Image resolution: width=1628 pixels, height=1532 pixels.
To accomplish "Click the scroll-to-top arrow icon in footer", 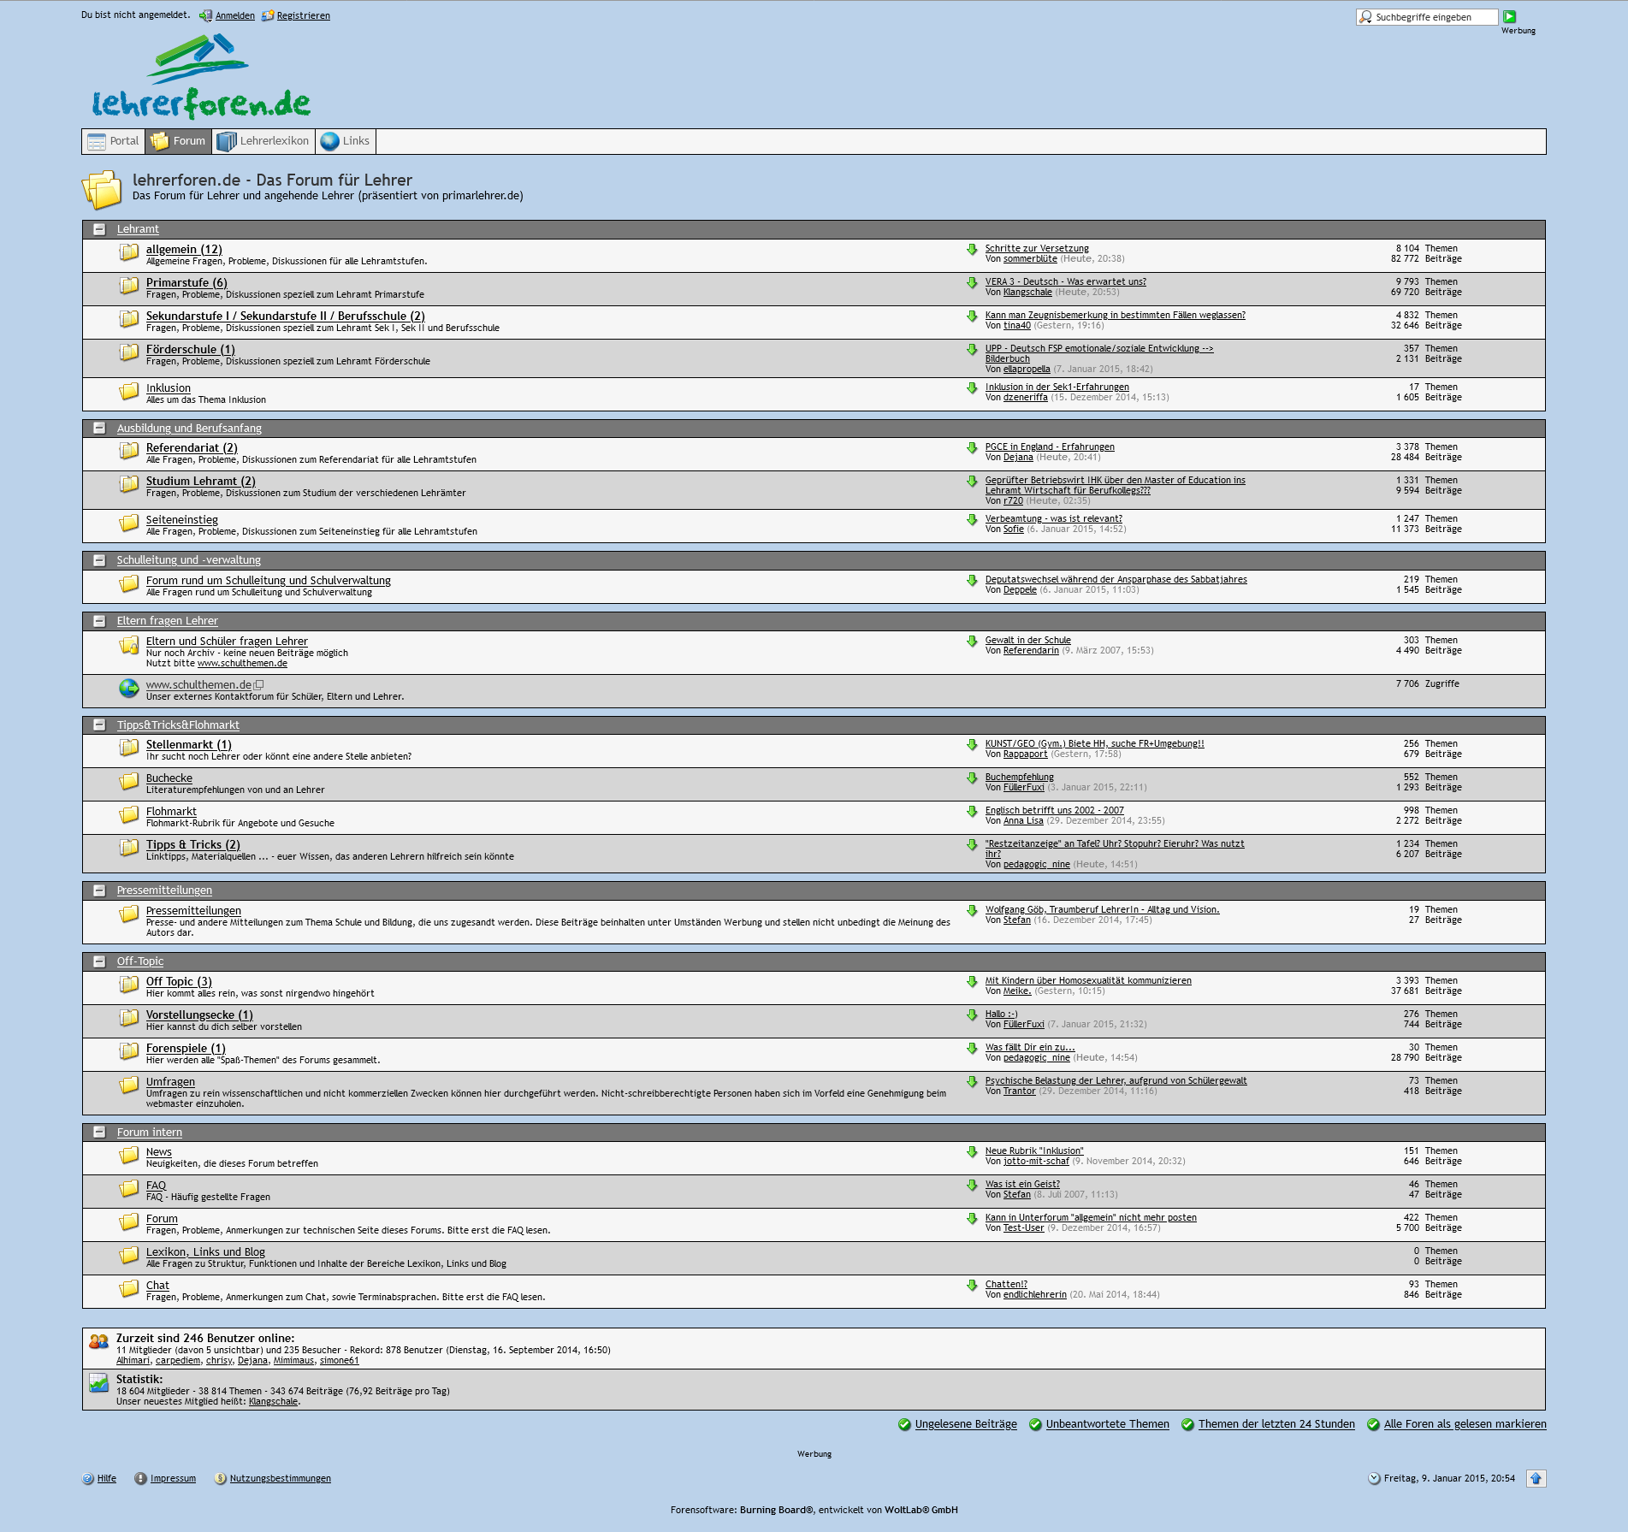I will pyautogui.click(x=1536, y=1478).
